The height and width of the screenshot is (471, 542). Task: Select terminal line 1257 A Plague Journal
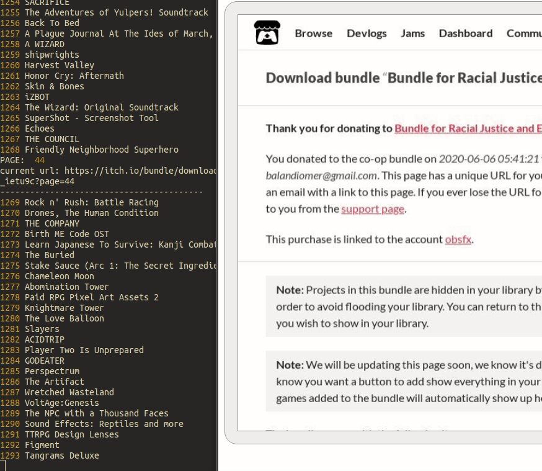pyautogui.click(x=107, y=34)
